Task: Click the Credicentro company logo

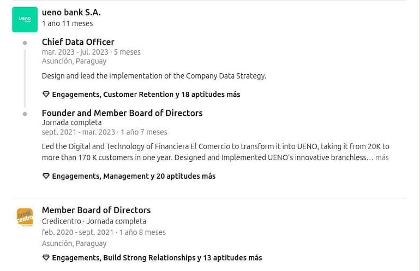Action: pos(25,217)
